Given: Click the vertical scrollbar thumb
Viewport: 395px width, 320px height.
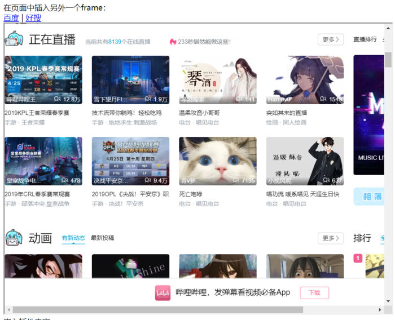Looking at the screenshot, I should click(x=388, y=60).
